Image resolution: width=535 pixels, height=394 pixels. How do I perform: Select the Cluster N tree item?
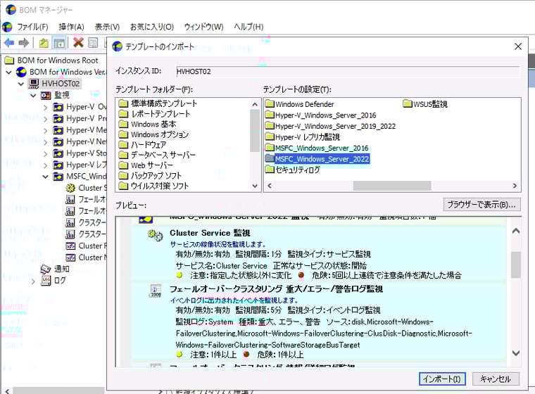[87, 258]
